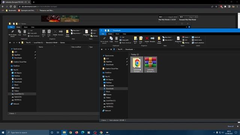Click History in the Games window ribbon
This screenshot has width=240, height=135.
pyautogui.click(x=94, y=36)
